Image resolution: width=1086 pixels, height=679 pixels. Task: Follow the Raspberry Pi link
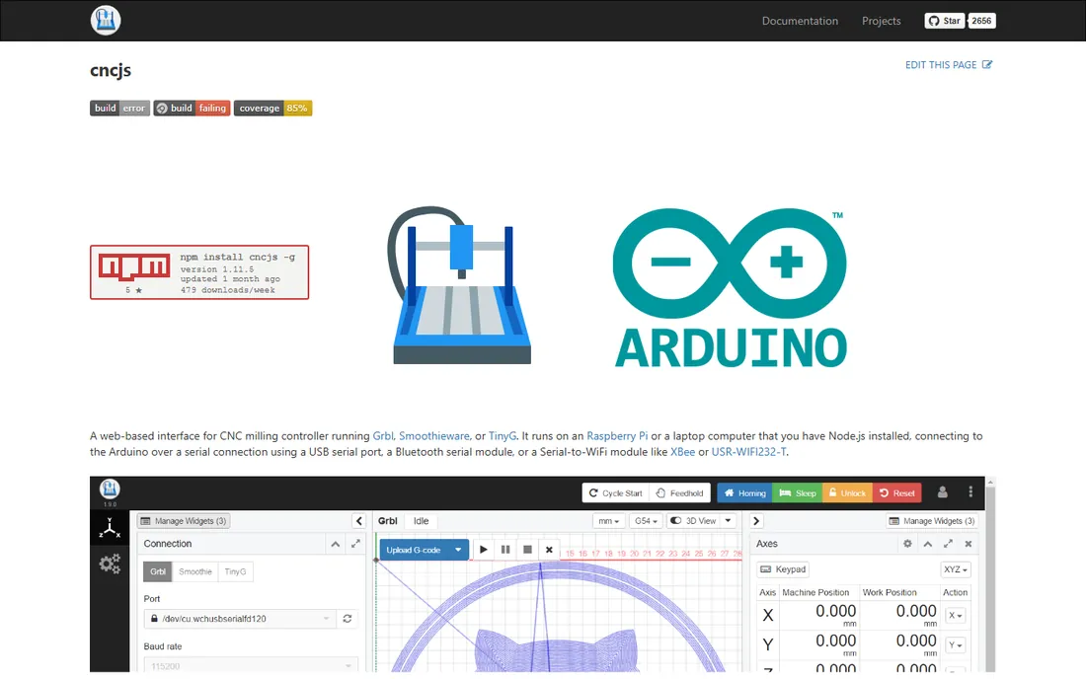(617, 436)
